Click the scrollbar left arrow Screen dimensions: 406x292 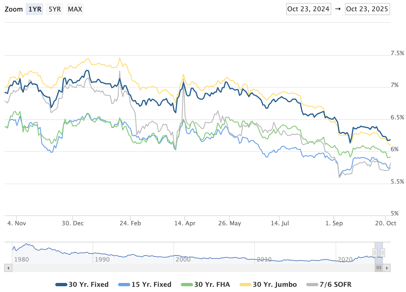pos(8,268)
